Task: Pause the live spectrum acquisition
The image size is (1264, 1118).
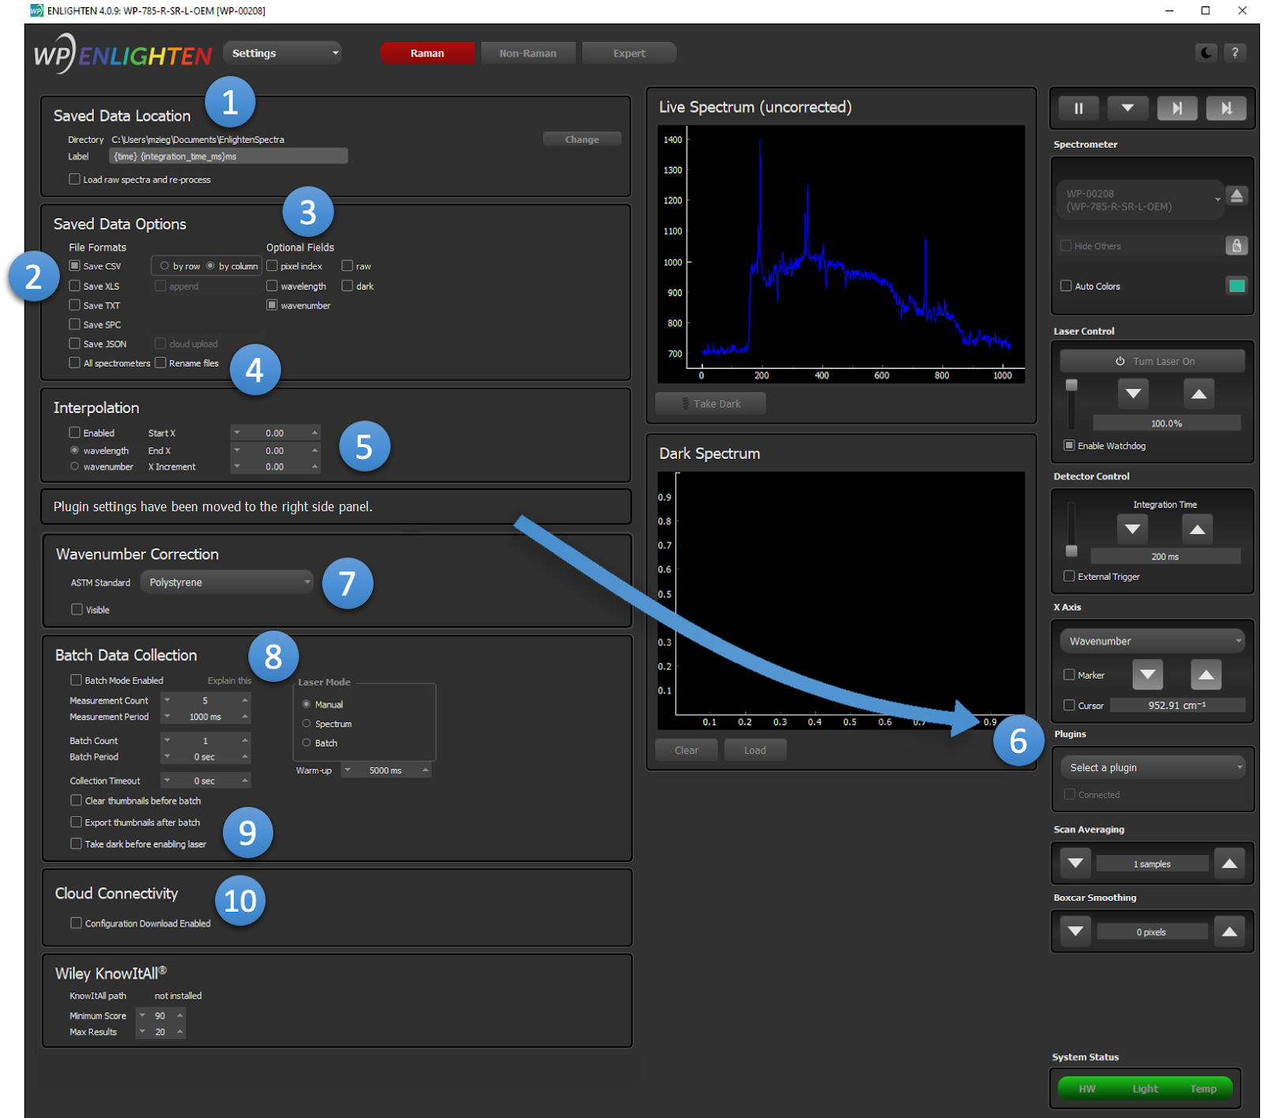Action: (1078, 108)
